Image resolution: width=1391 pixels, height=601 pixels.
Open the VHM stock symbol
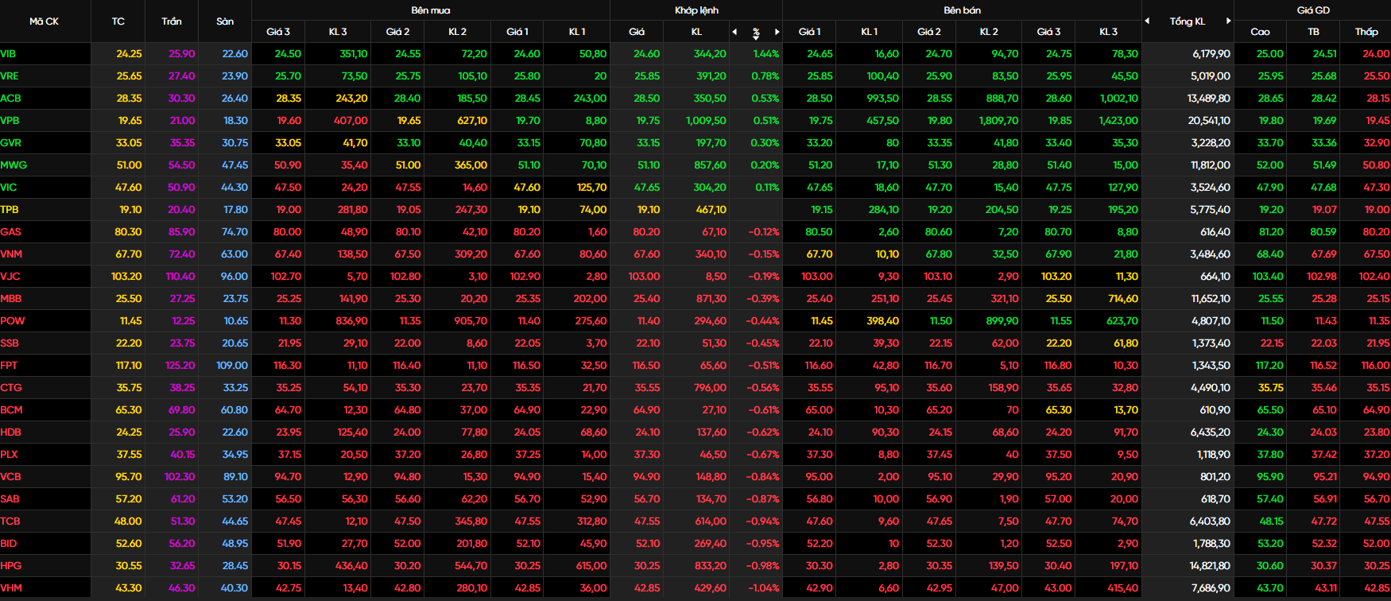11,588
